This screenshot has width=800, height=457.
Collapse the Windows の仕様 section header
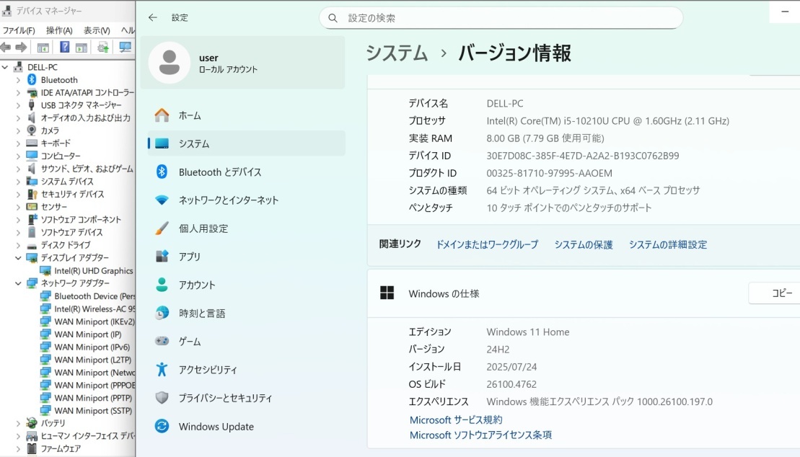(x=584, y=293)
